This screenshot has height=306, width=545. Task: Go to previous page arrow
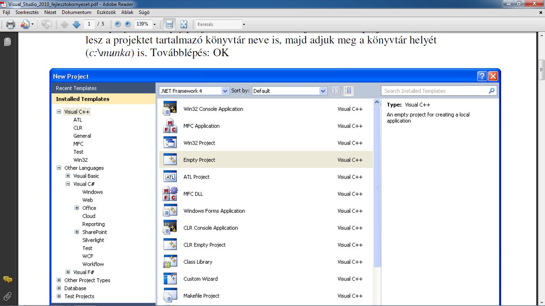pyautogui.click(x=65, y=24)
